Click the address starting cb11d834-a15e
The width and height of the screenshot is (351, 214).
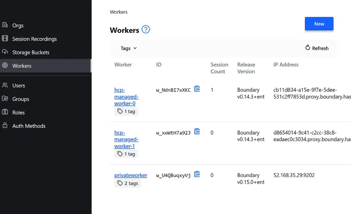(312, 93)
